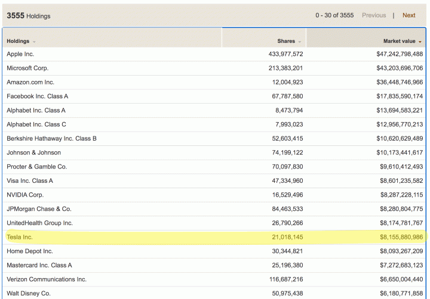Select Microsoft Corp. in holdings list
The height and width of the screenshot is (299, 430).
pyautogui.click(x=27, y=68)
